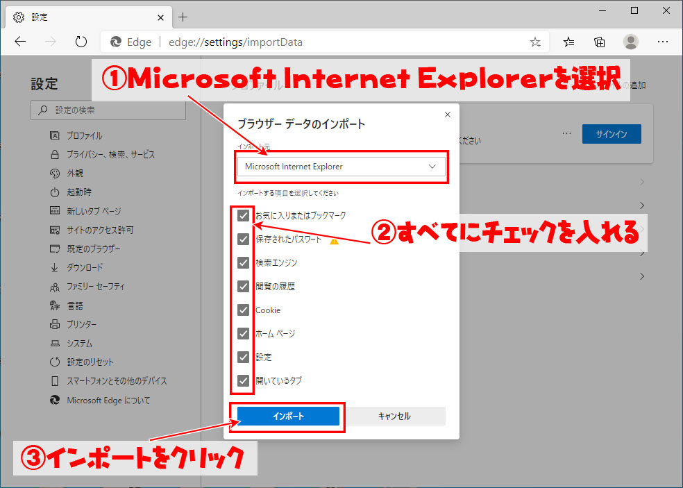The width and height of the screenshot is (683, 488).
Task: Click the magnifier icon in 設定の検索
Action: click(x=43, y=110)
